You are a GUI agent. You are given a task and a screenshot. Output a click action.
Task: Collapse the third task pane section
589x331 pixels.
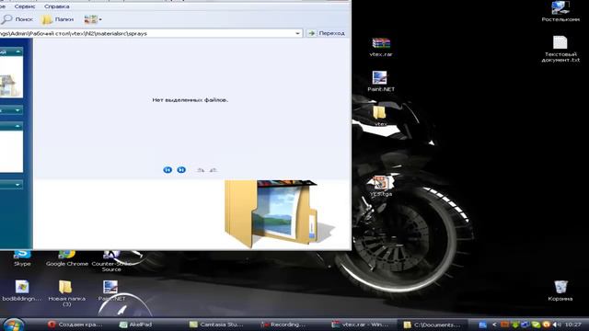[x=17, y=126]
